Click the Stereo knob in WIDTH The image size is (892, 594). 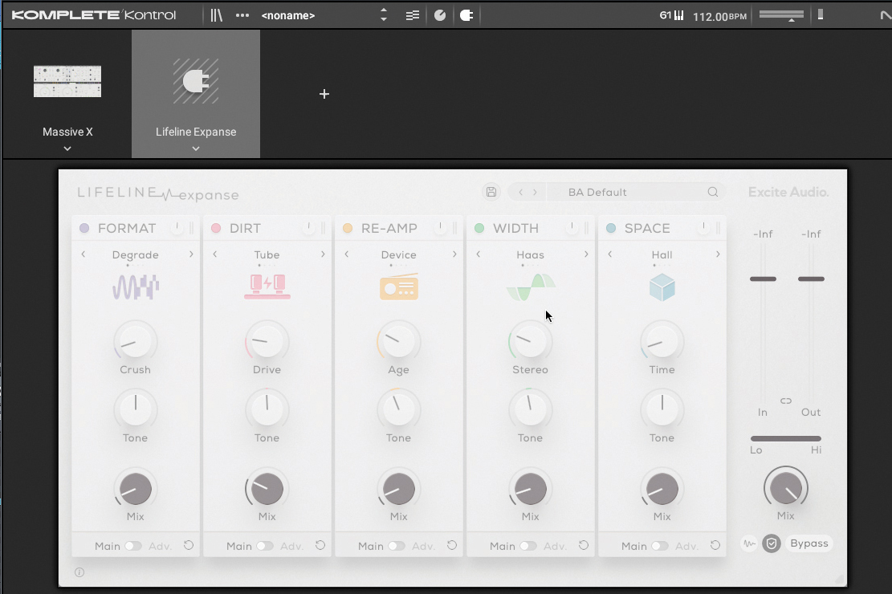click(x=530, y=341)
